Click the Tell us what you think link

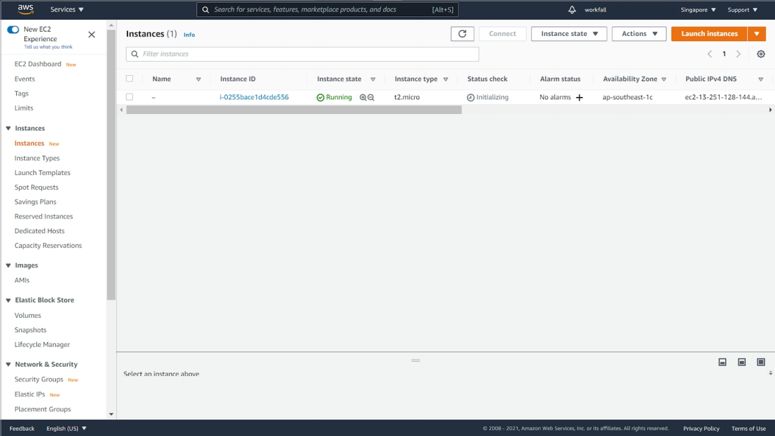coord(48,47)
